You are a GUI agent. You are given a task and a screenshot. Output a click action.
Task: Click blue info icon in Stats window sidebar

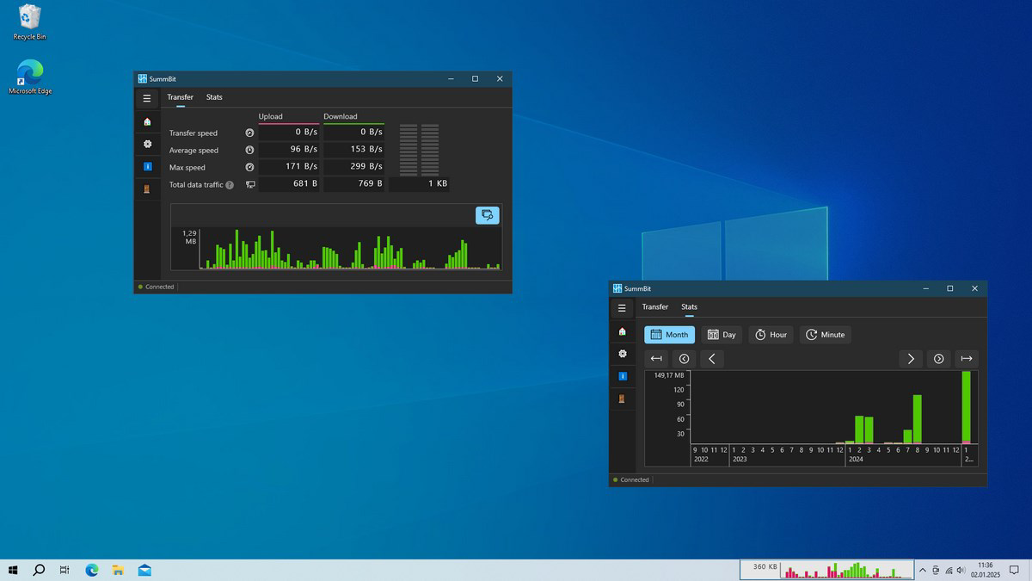622,376
